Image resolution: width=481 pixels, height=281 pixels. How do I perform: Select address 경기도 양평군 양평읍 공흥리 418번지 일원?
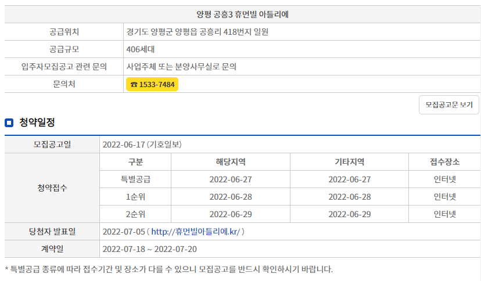click(x=198, y=32)
